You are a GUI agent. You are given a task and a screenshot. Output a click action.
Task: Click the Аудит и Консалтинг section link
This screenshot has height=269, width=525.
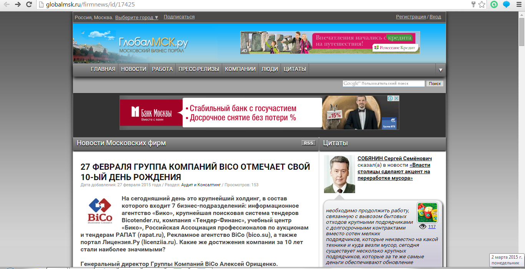(x=201, y=185)
